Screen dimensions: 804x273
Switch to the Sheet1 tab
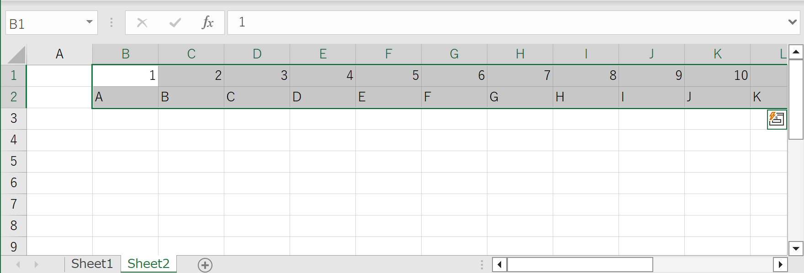pyautogui.click(x=92, y=264)
